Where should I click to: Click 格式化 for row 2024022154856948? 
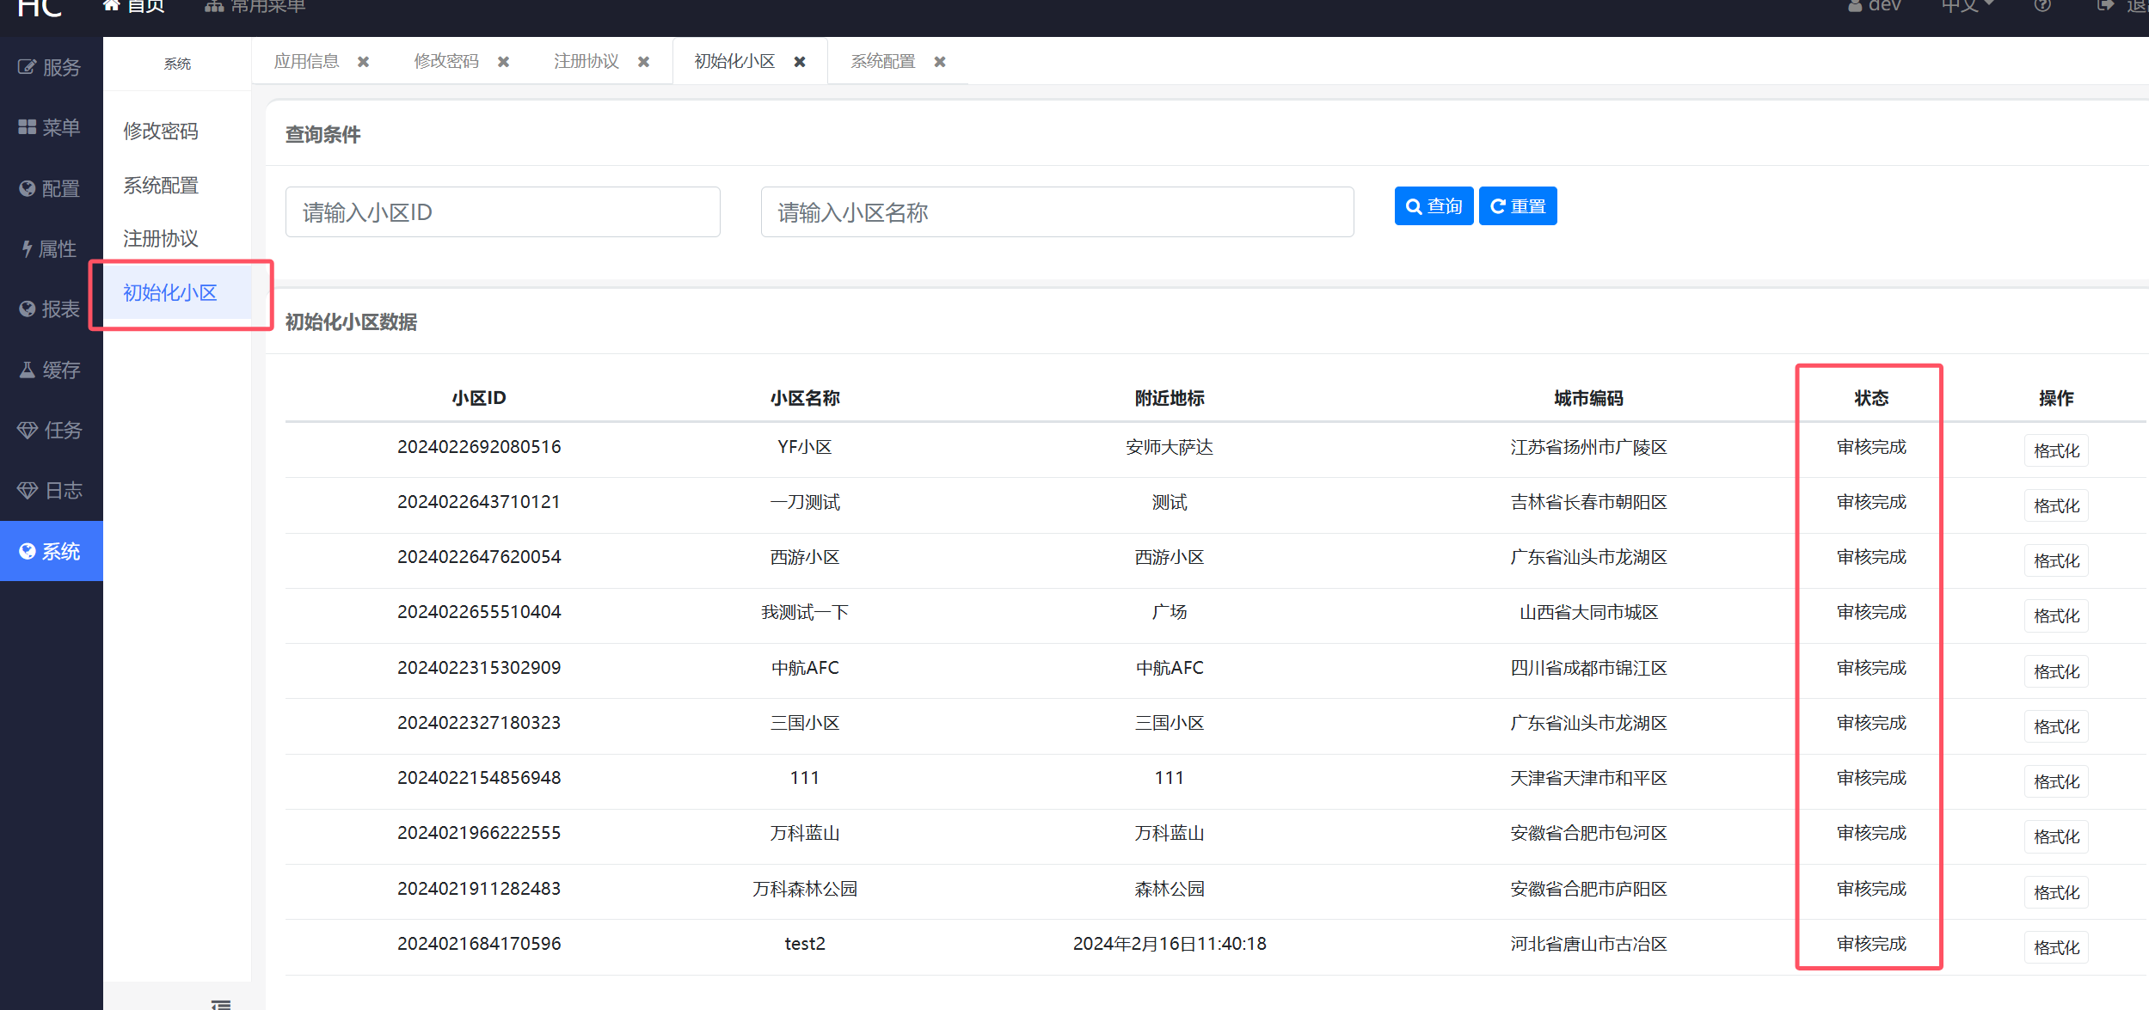pos(2056,781)
